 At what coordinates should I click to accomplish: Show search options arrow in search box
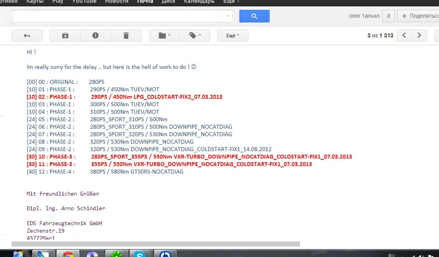click(x=229, y=16)
